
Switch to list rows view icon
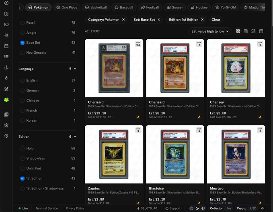point(261,31)
